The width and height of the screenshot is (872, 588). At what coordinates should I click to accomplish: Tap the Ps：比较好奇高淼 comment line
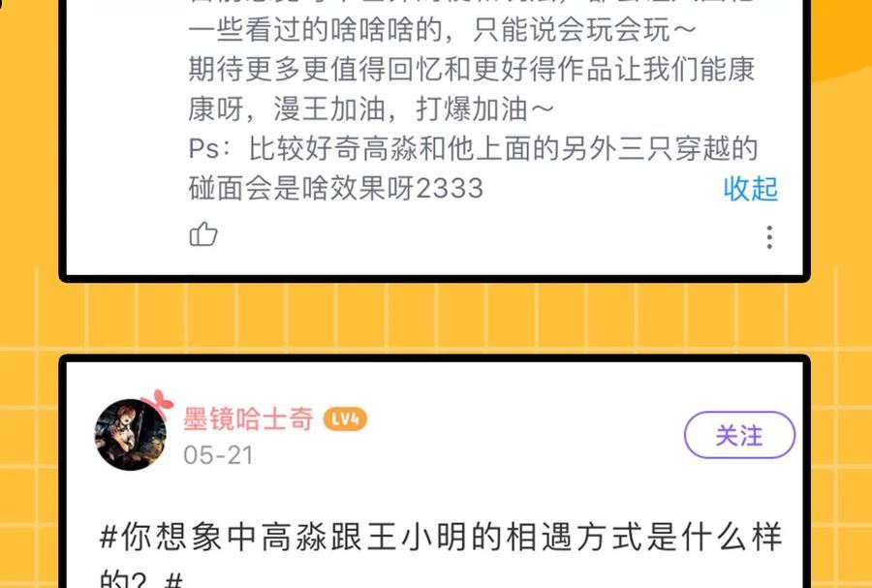tap(473, 149)
